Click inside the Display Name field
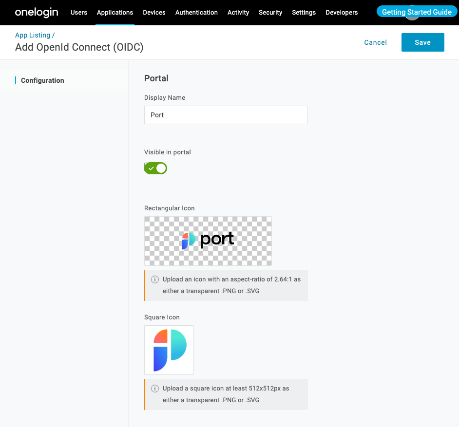Image resolution: width=459 pixels, height=427 pixels. [x=226, y=115]
